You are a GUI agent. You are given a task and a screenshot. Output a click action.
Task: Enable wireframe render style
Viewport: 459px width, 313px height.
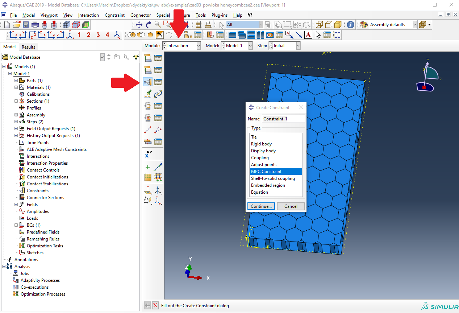319,25
